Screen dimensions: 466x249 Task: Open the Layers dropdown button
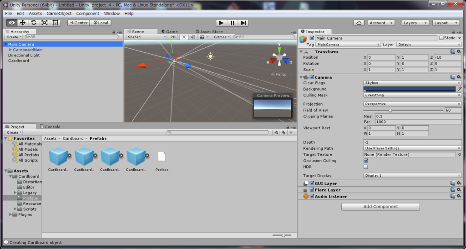pos(415,23)
